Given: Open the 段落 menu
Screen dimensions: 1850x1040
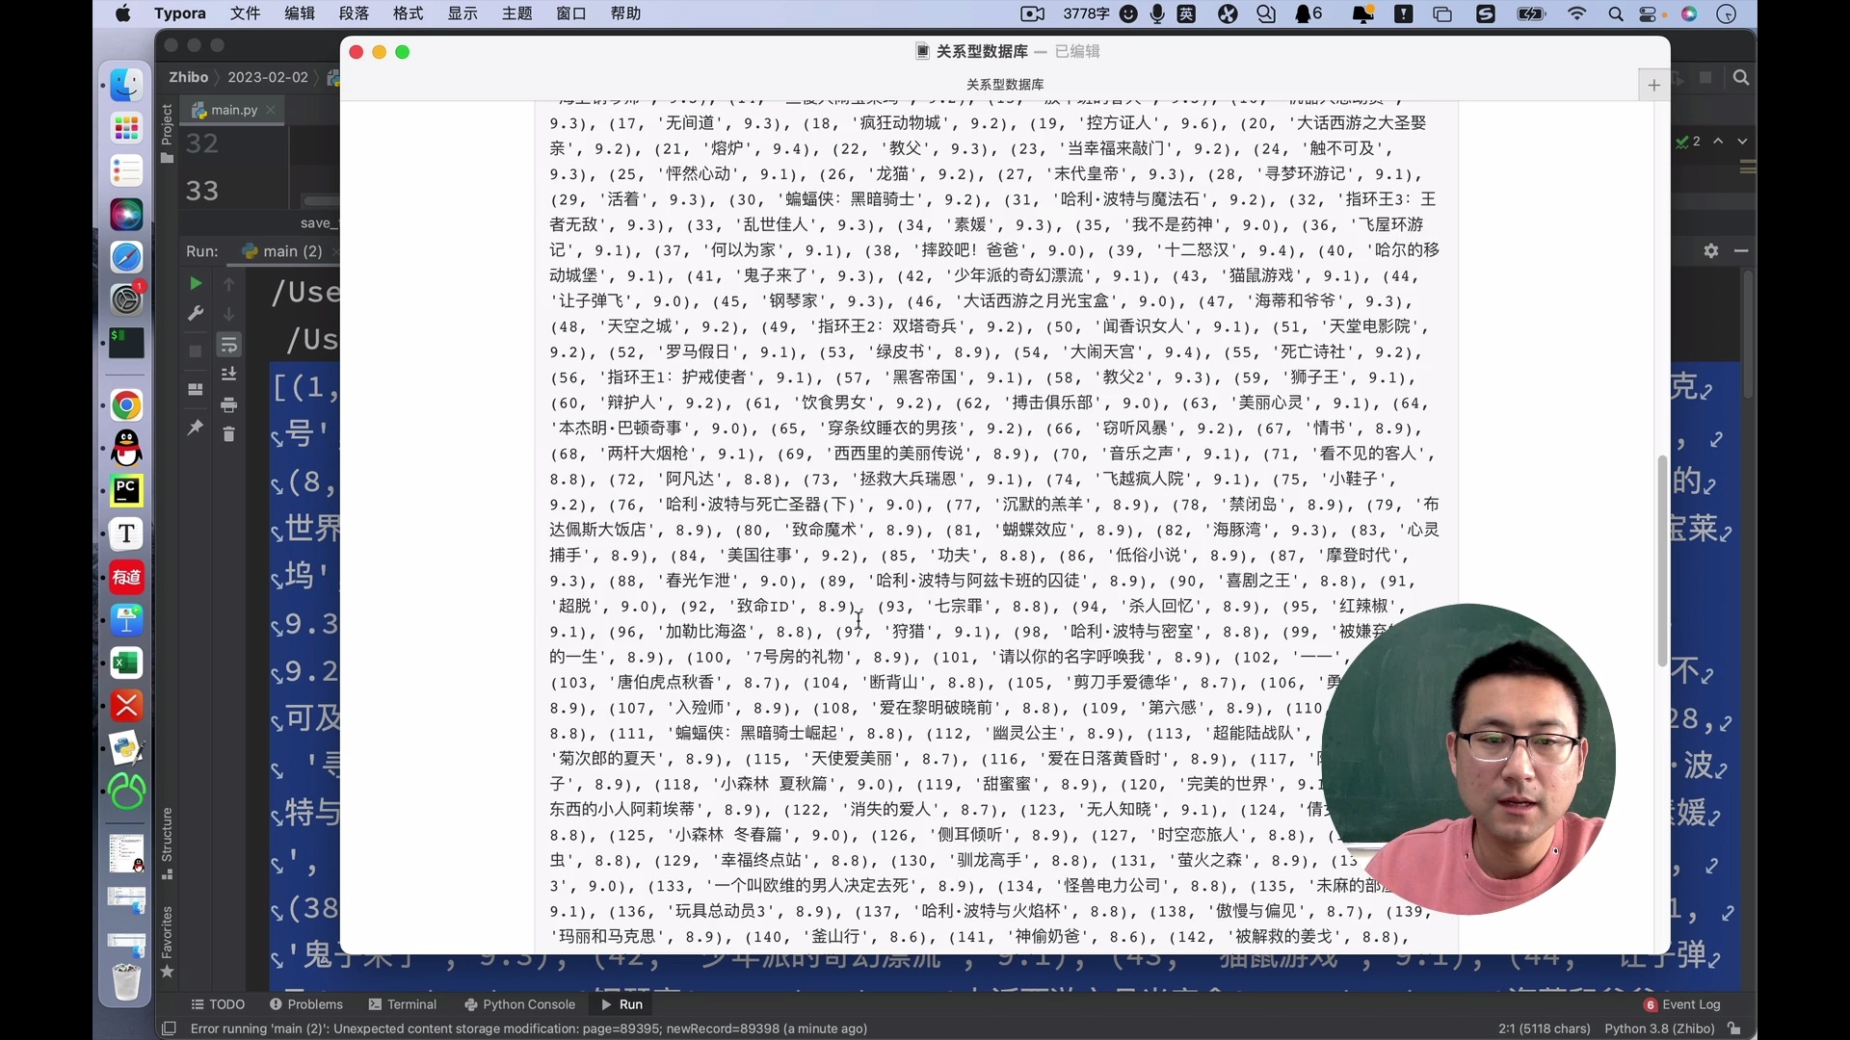Looking at the screenshot, I should point(354,13).
